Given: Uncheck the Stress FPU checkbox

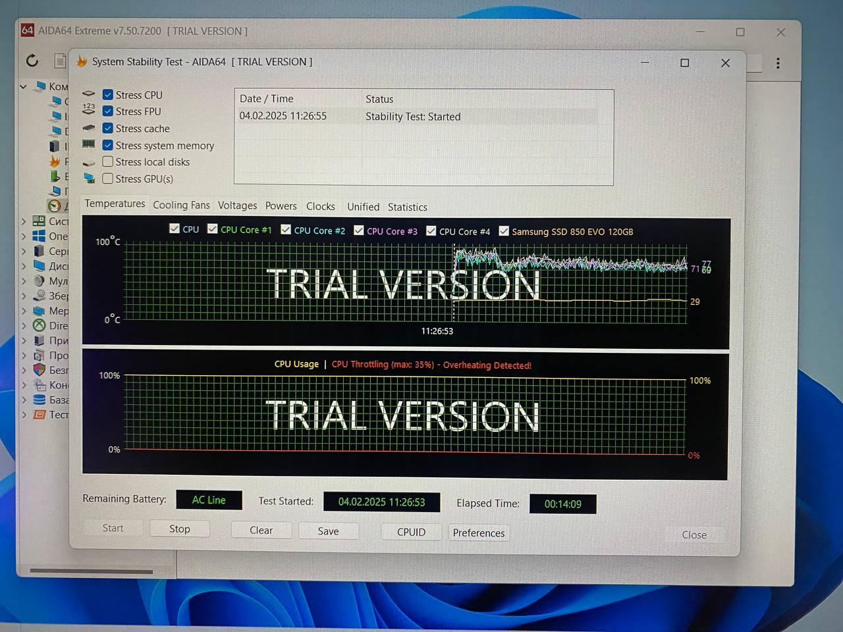Looking at the screenshot, I should (x=108, y=111).
